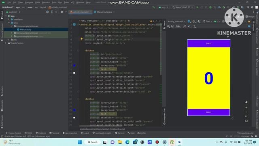
Task: Open the Problems tool window
Action: point(40,133)
